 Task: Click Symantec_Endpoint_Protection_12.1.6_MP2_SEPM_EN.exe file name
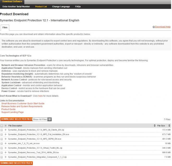coord(35,139)
